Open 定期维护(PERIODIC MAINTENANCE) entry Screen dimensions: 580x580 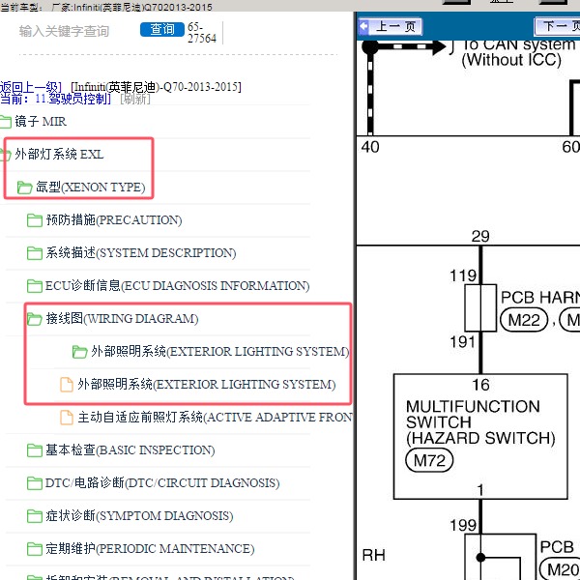(x=150, y=548)
